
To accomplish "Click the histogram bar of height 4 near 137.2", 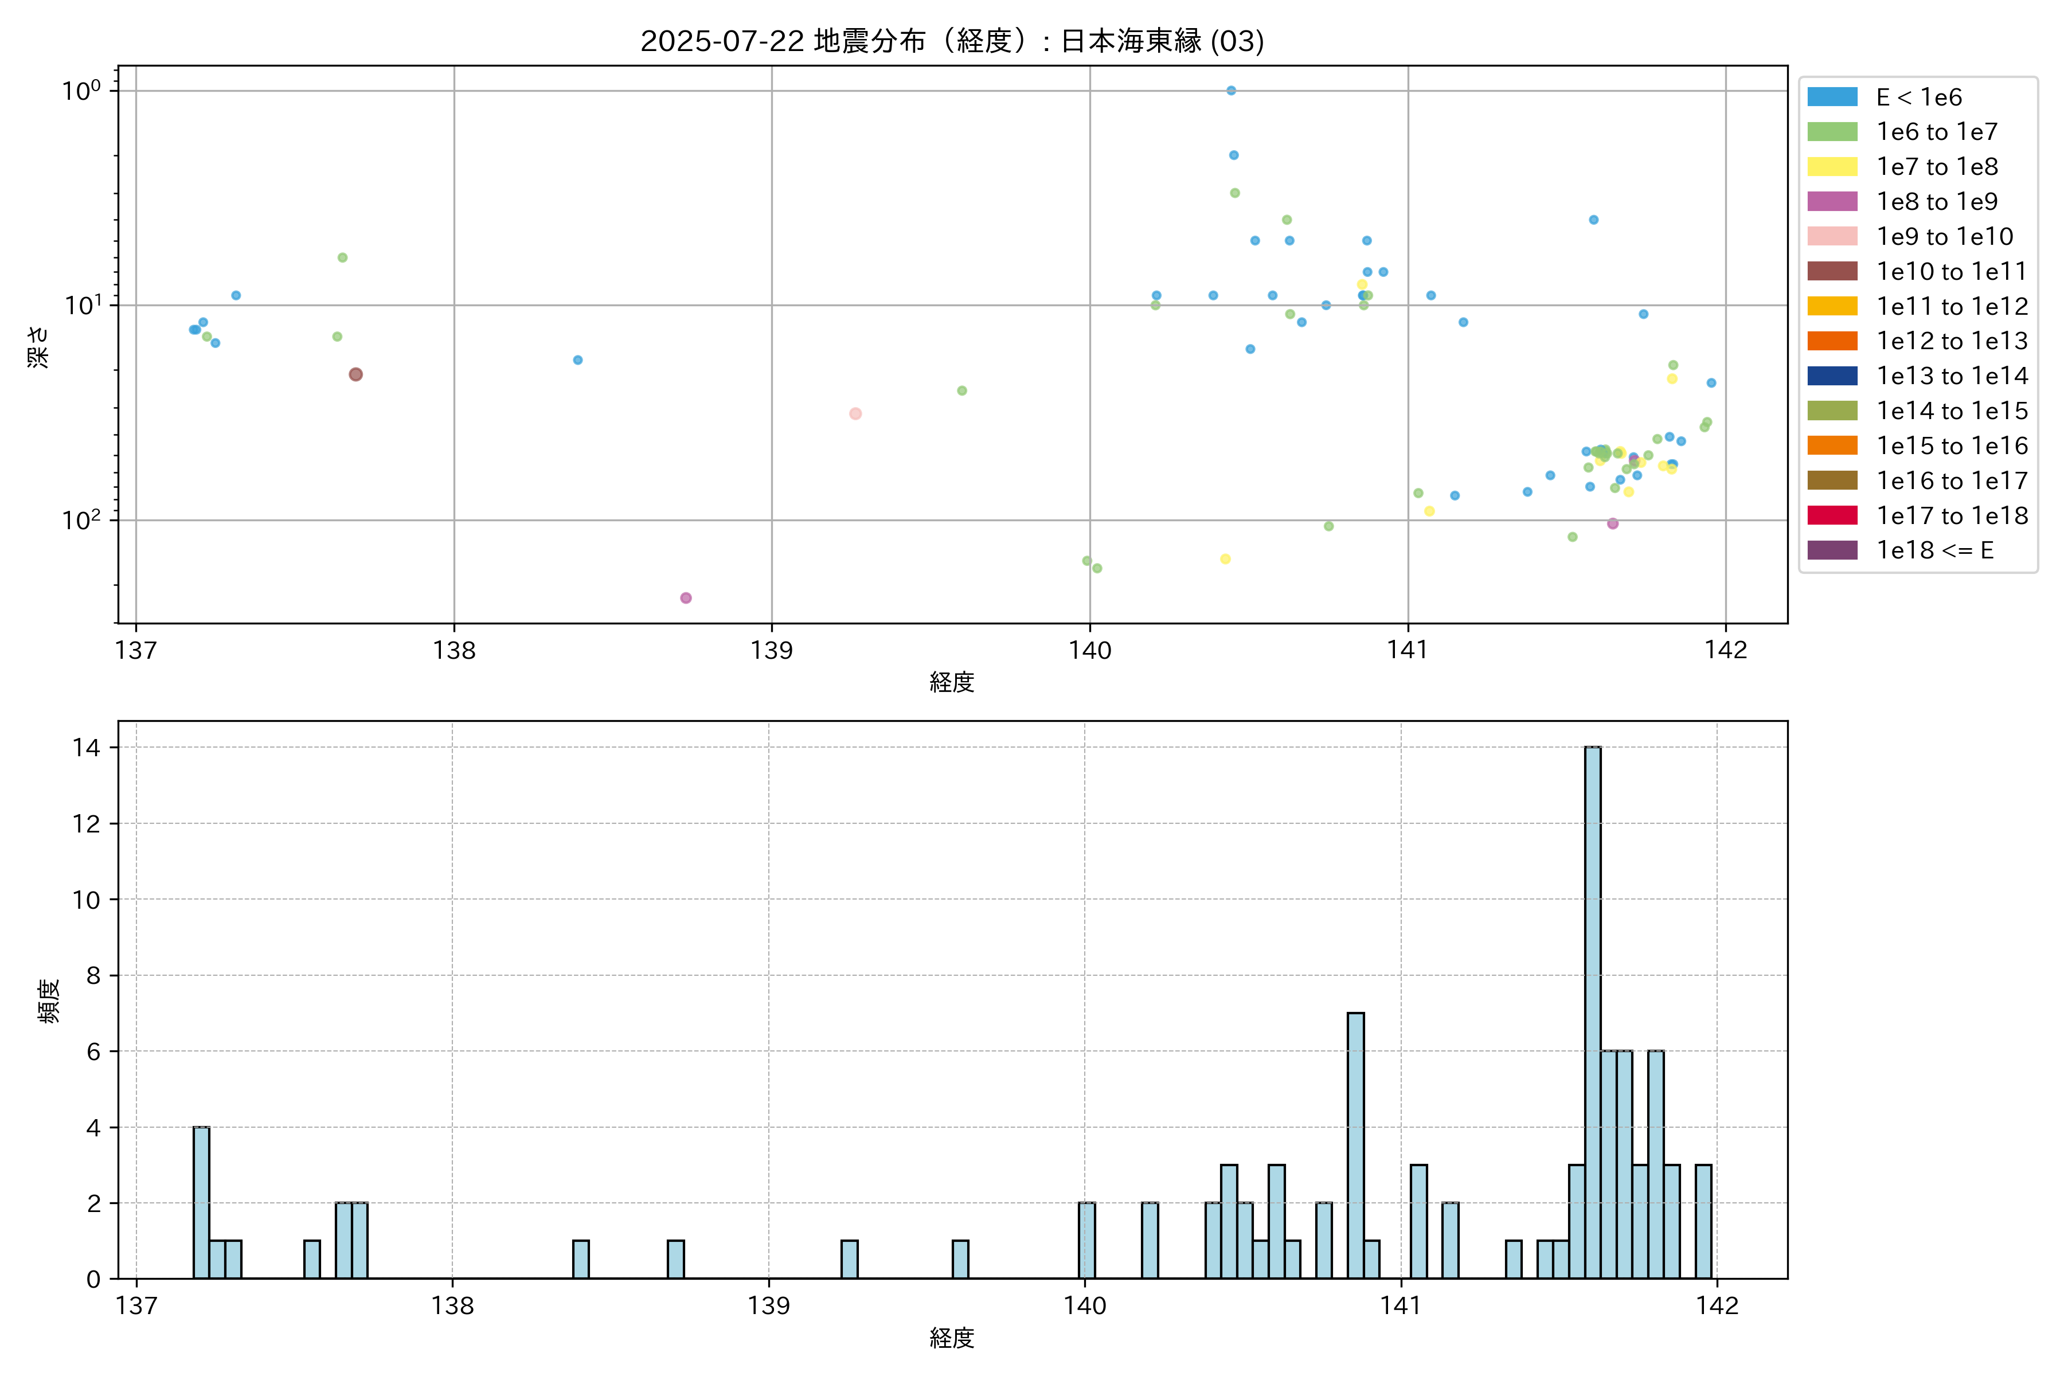I will coord(201,1202).
